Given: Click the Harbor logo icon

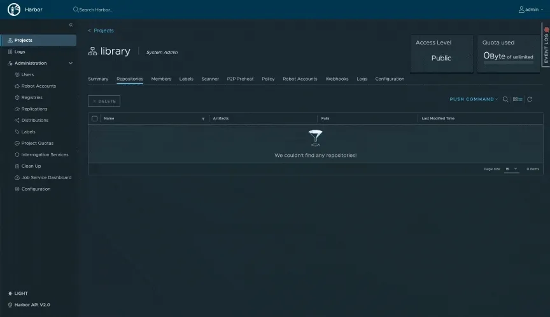Looking at the screenshot, I should 13,10.
